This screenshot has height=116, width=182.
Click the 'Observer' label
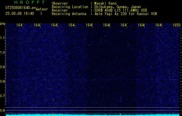(60, 3)
